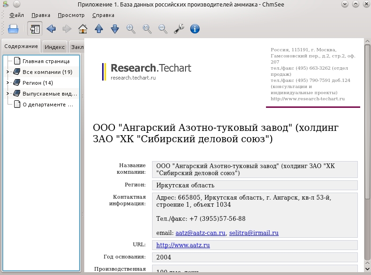
Task: Click the http://www.research-techart.ru header text
Action: (307, 99)
